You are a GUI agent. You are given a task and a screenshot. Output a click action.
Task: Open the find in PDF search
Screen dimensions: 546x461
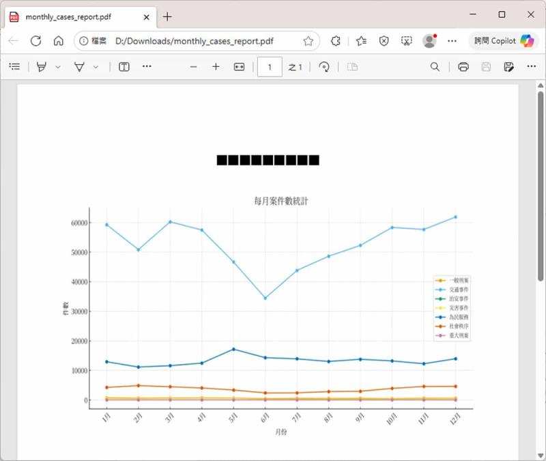point(435,66)
